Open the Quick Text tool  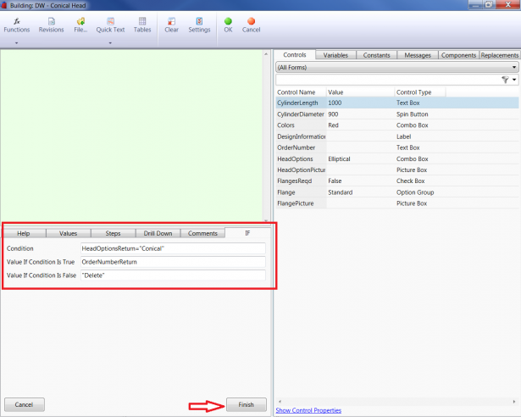click(110, 24)
